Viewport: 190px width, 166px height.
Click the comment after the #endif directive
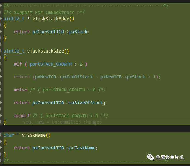(x=71, y=116)
